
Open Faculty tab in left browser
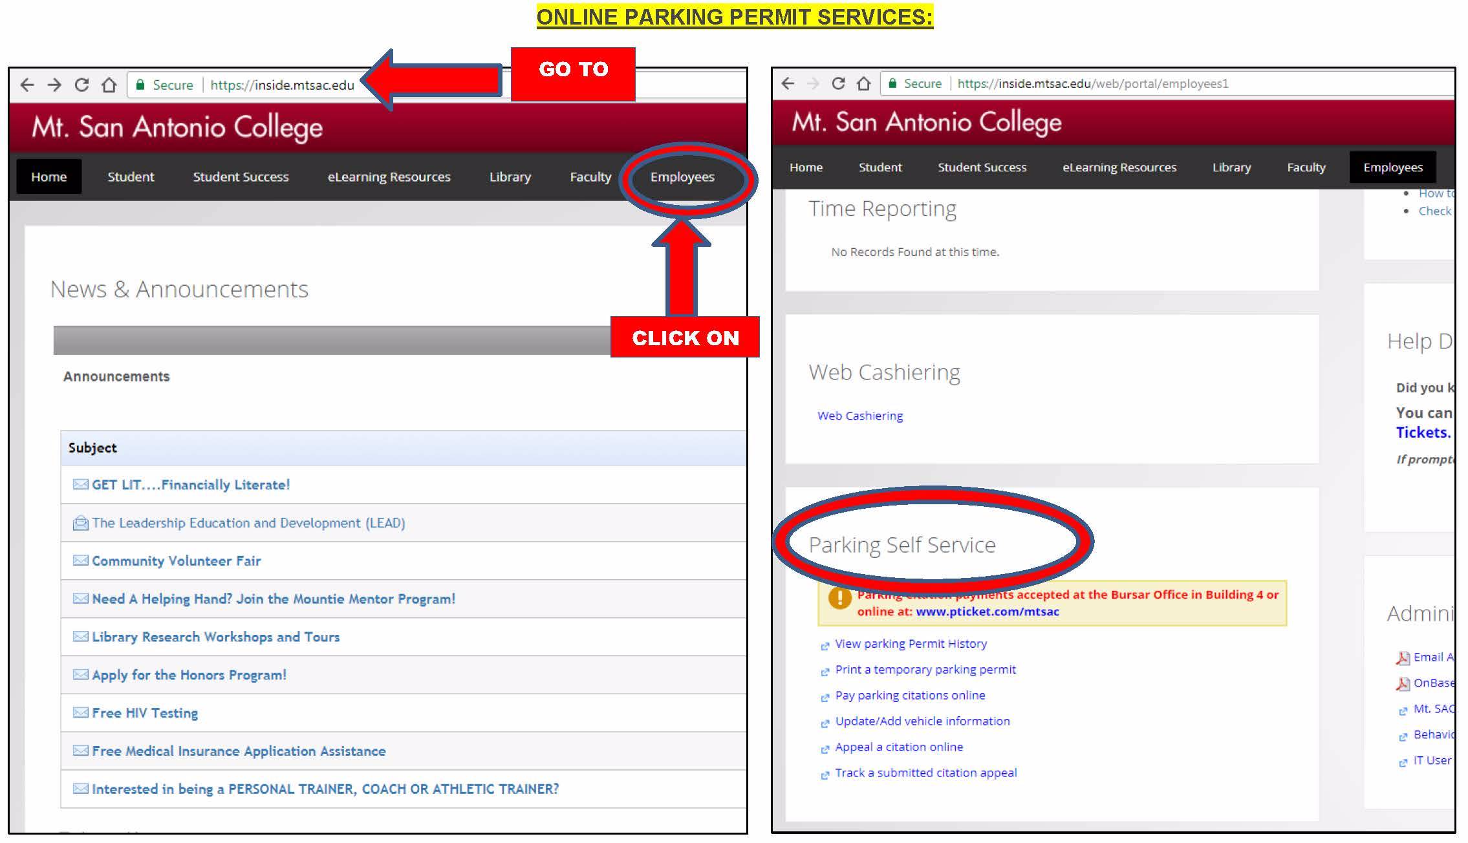tap(590, 176)
